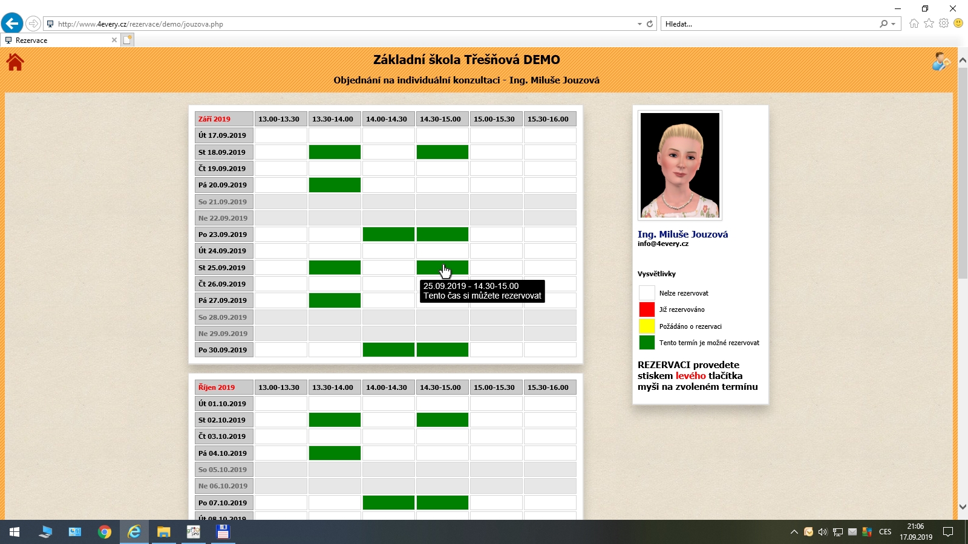
Task: Open browser home page icon
Action: (x=914, y=24)
